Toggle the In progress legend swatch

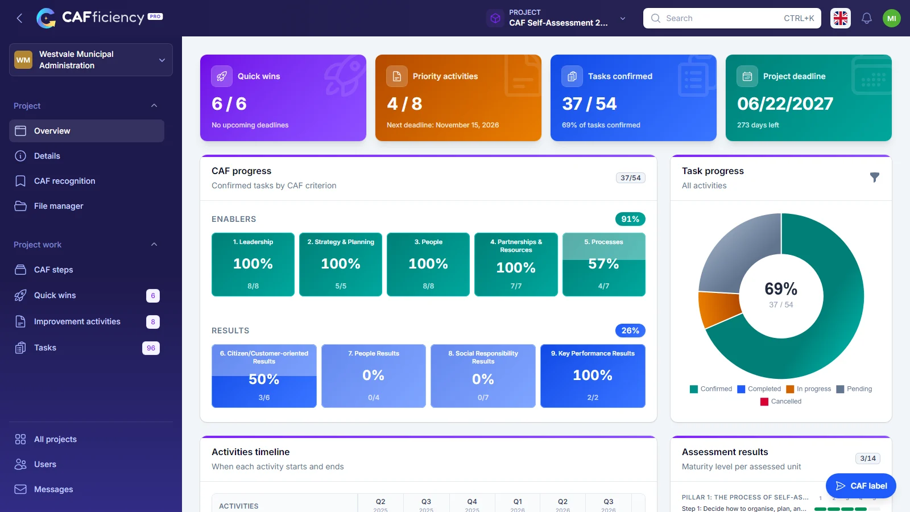(790, 389)
